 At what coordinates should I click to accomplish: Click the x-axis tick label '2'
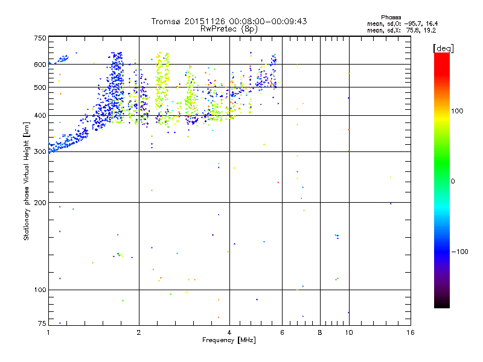(139, 332)
